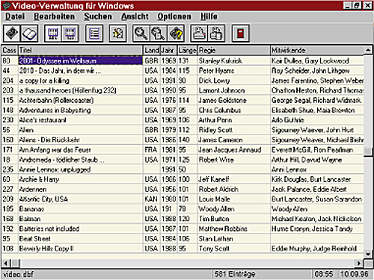Viewport: 374px width, 280px height.
Task: Click director cell 'James Cameron'
Action: (x=234, y=140)
